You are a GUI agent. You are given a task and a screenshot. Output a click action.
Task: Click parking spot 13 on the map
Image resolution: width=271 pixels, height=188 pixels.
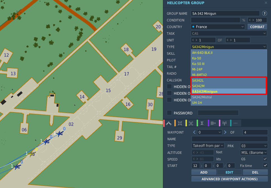tap(13, 74)
